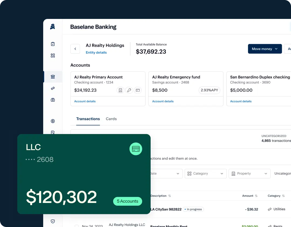Open the Property filter dropdown
Image resolution: width=291 pixels, height=227 pixels.
tap(250, 173)
